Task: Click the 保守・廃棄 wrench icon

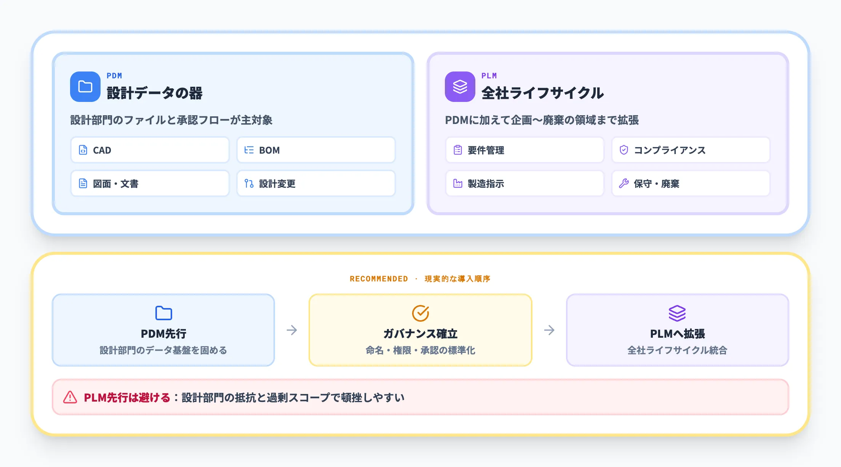Action: pyautogui.click(x=625, y=183)
